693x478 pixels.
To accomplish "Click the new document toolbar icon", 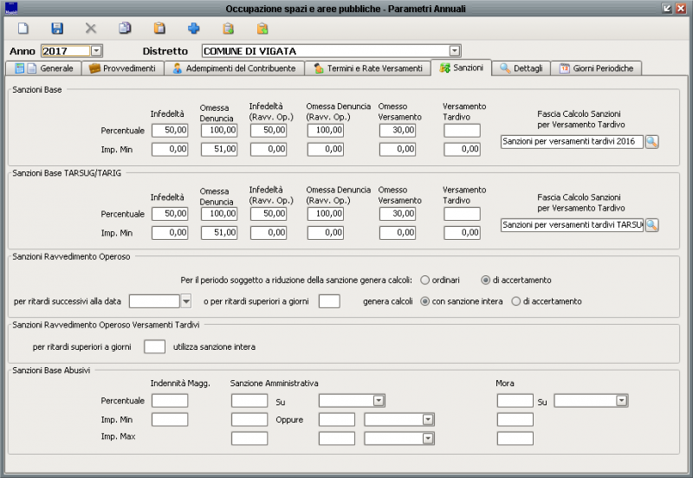I will 23,29.
